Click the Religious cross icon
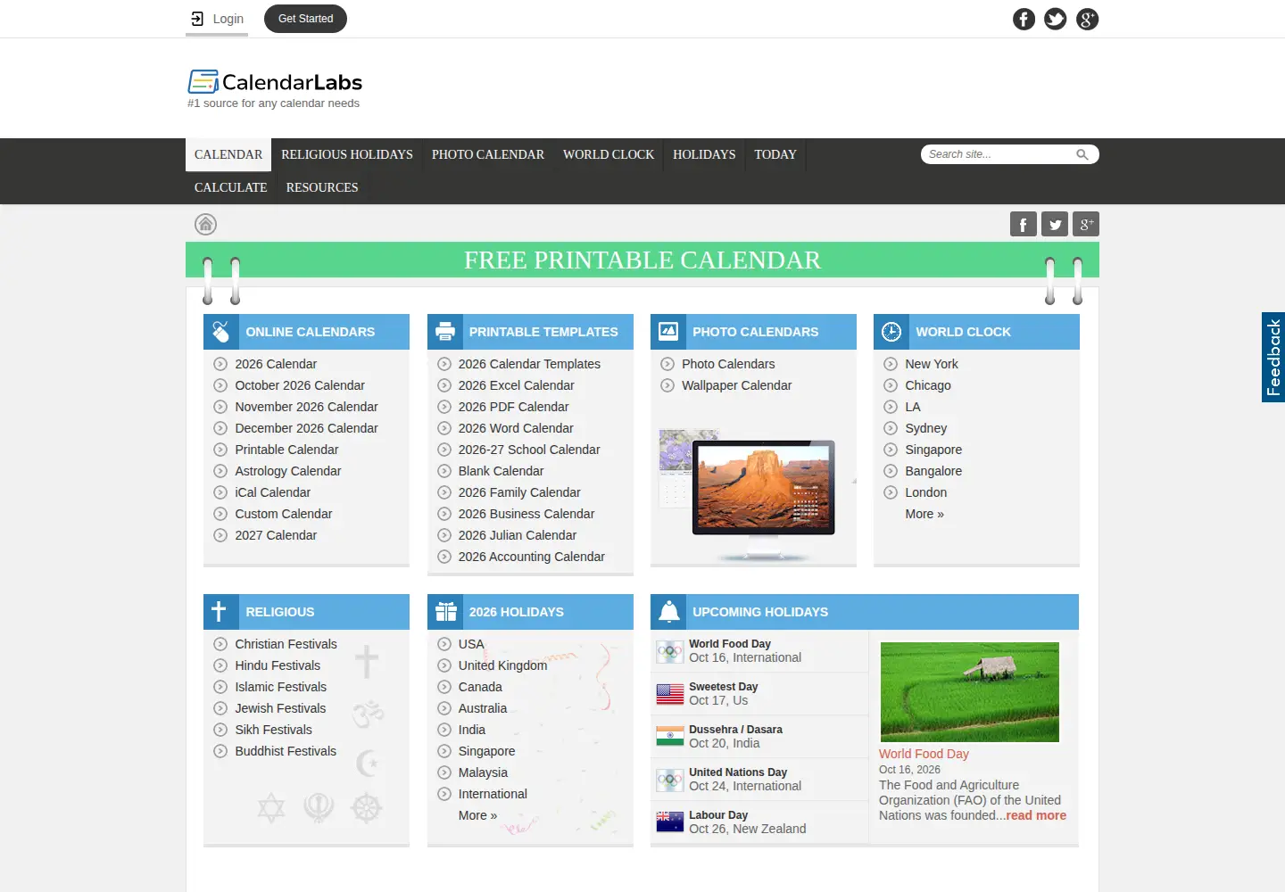This screenshot has width=1285, height=892. [x=220, y=612]
